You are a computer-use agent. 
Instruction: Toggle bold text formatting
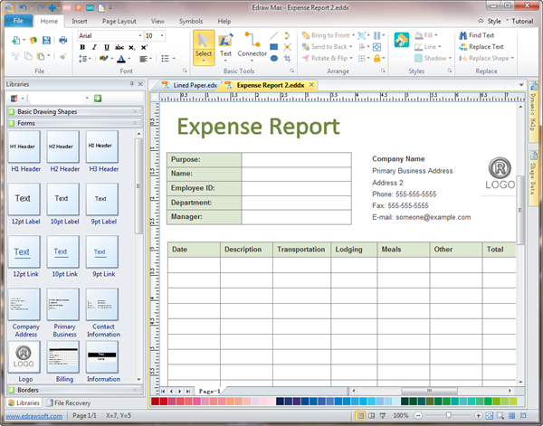tap(82, 47)
